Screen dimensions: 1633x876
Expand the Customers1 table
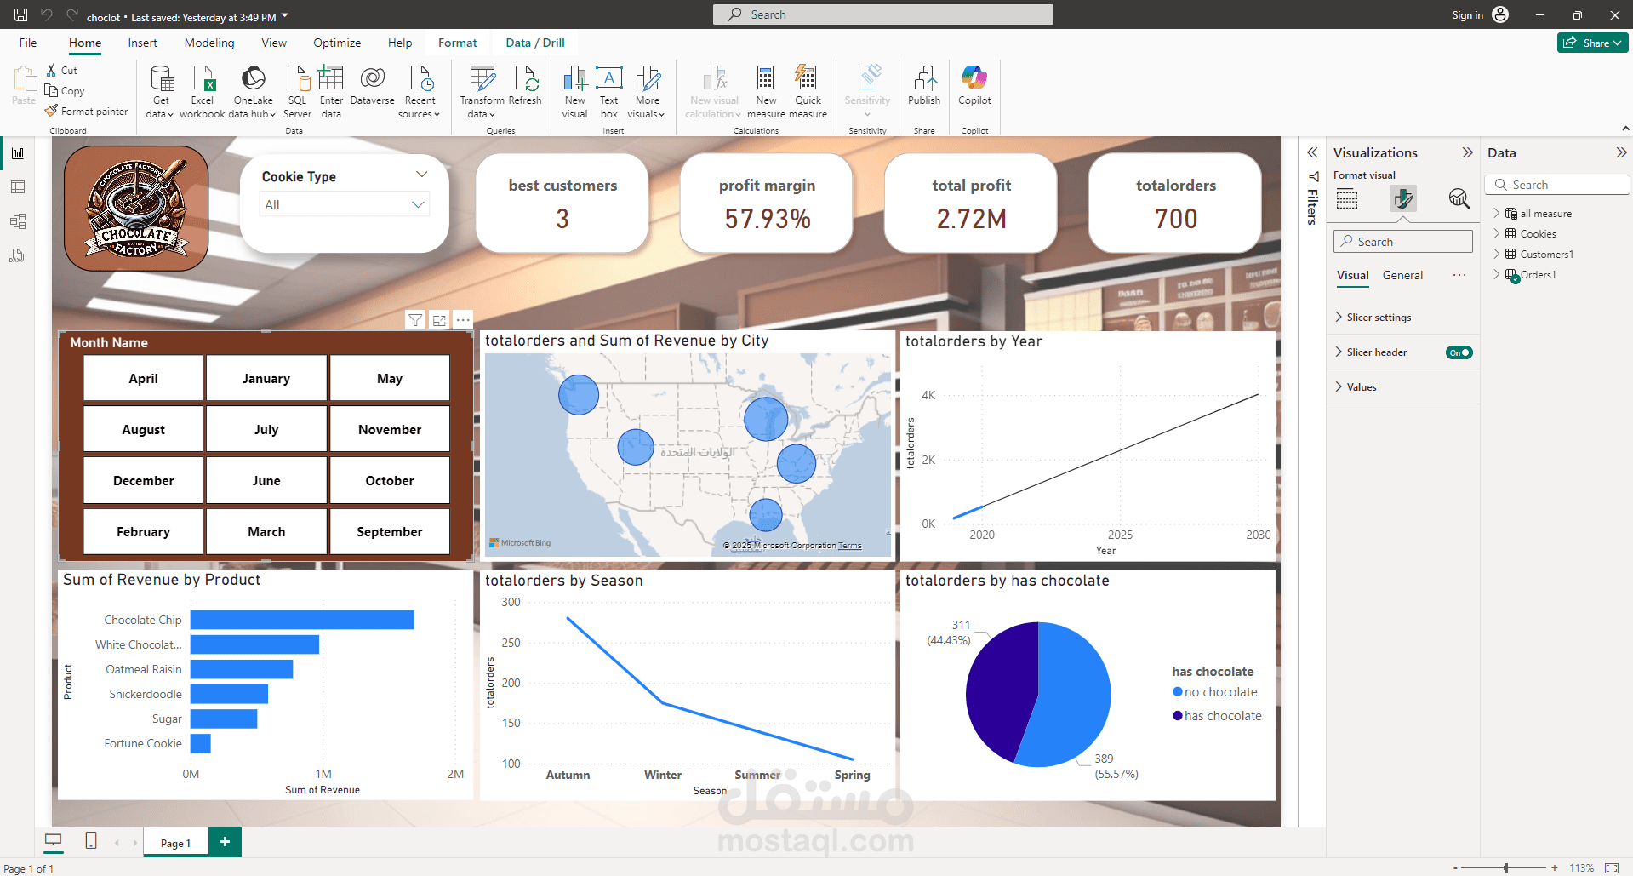click(1497, 254)
